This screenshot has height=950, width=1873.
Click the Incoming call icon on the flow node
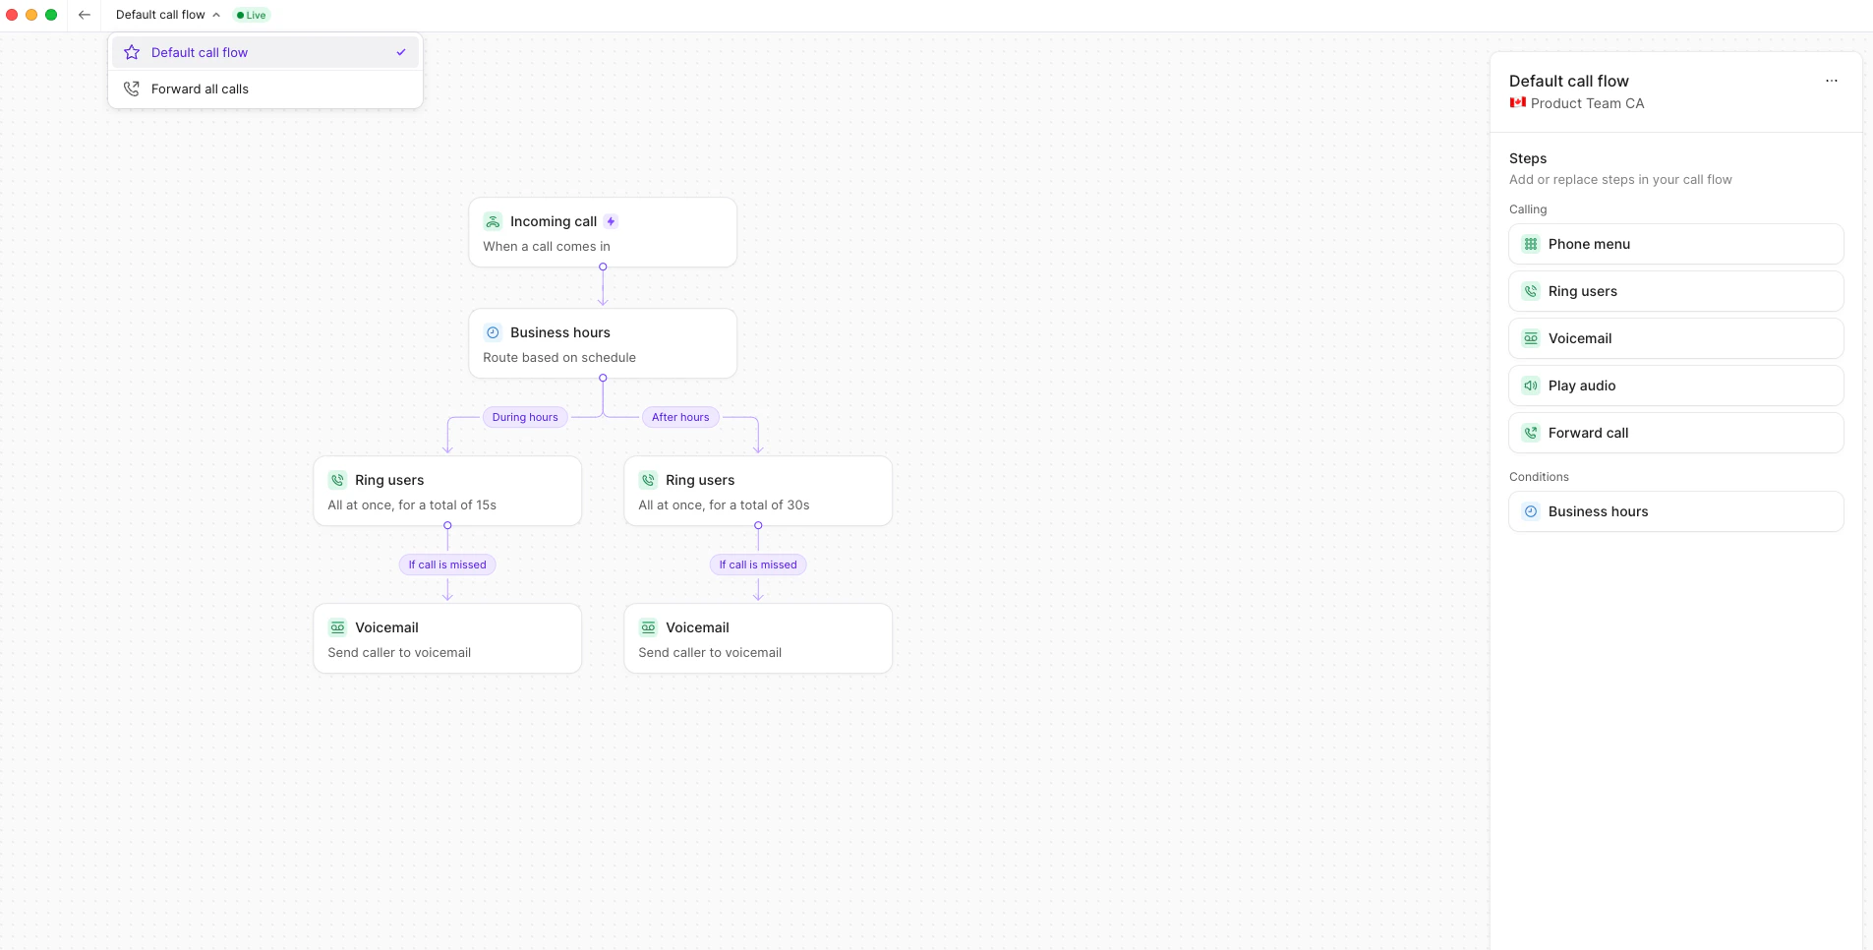[492, 221]
